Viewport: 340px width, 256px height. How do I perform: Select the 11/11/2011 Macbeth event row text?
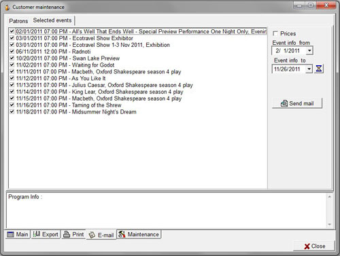99,72
